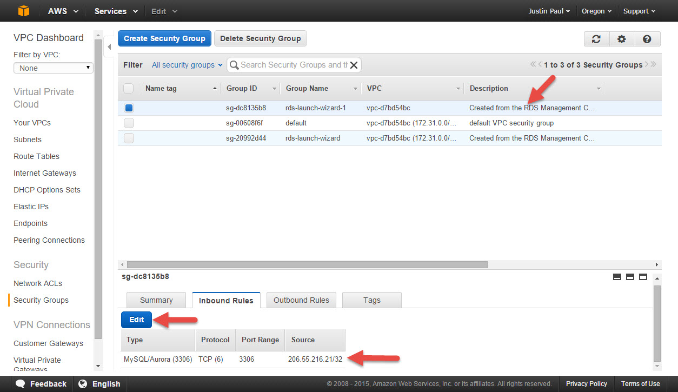
Task: Open the settings gear icon
Action: pos(622,39)
